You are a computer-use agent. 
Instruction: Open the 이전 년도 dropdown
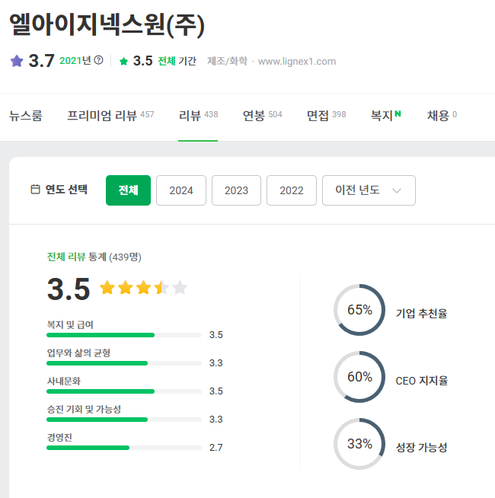(369, 190)
